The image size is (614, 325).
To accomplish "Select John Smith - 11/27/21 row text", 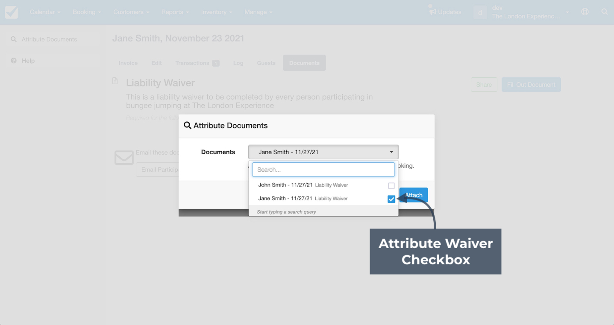I will click(285, 185).
